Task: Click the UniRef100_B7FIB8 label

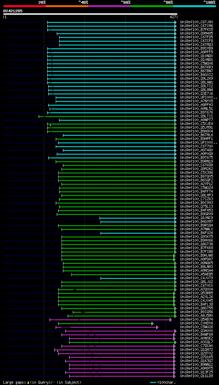Action: [x=196, y=252]
